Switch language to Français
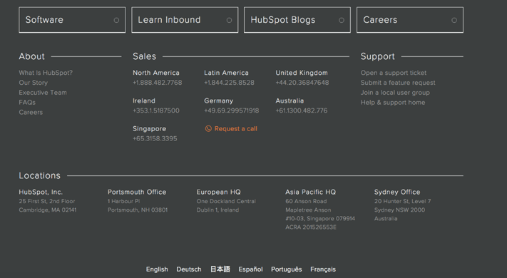The height and width of the screenshot is (278, 507). [x=323, y=269]
